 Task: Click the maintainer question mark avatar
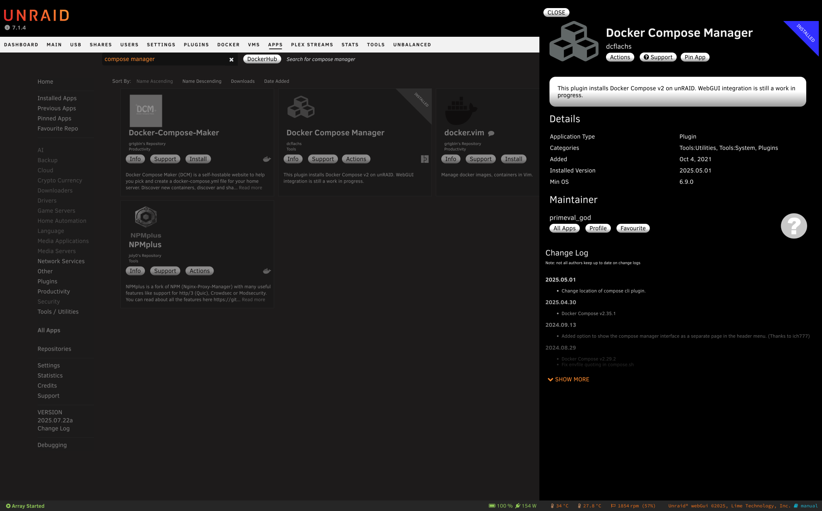(794, 226)
